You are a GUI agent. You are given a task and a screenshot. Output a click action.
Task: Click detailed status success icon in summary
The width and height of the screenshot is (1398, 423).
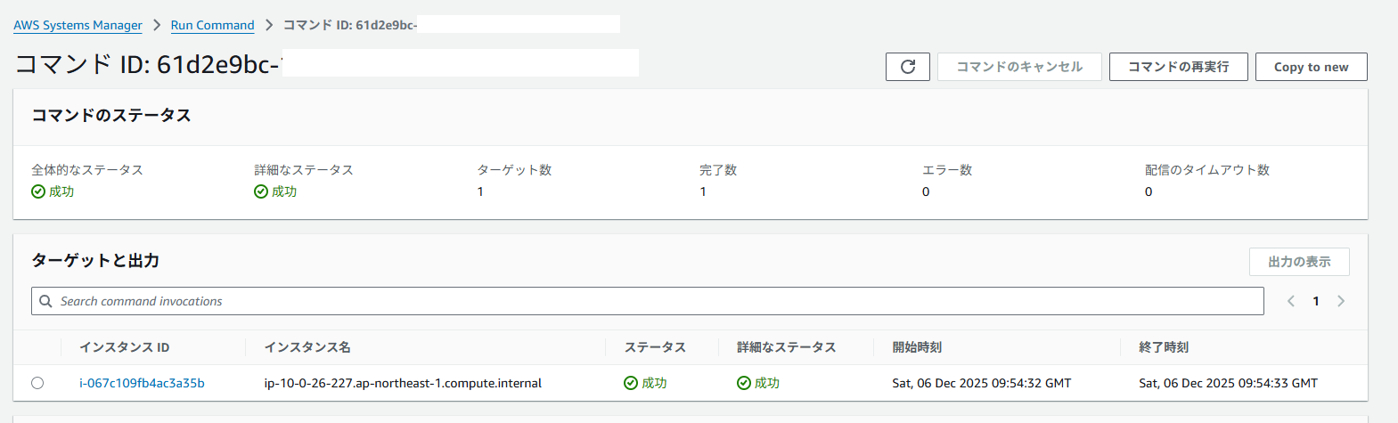261,191
